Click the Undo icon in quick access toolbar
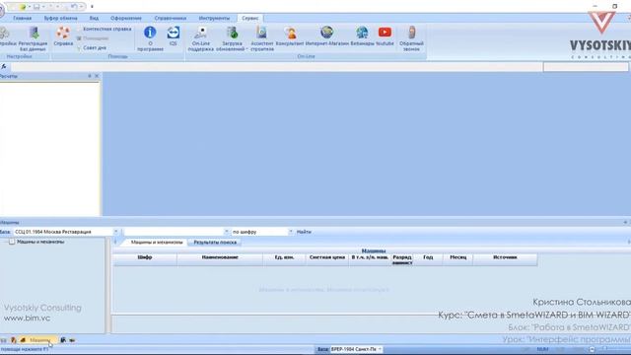 click(x=74, y=7)
